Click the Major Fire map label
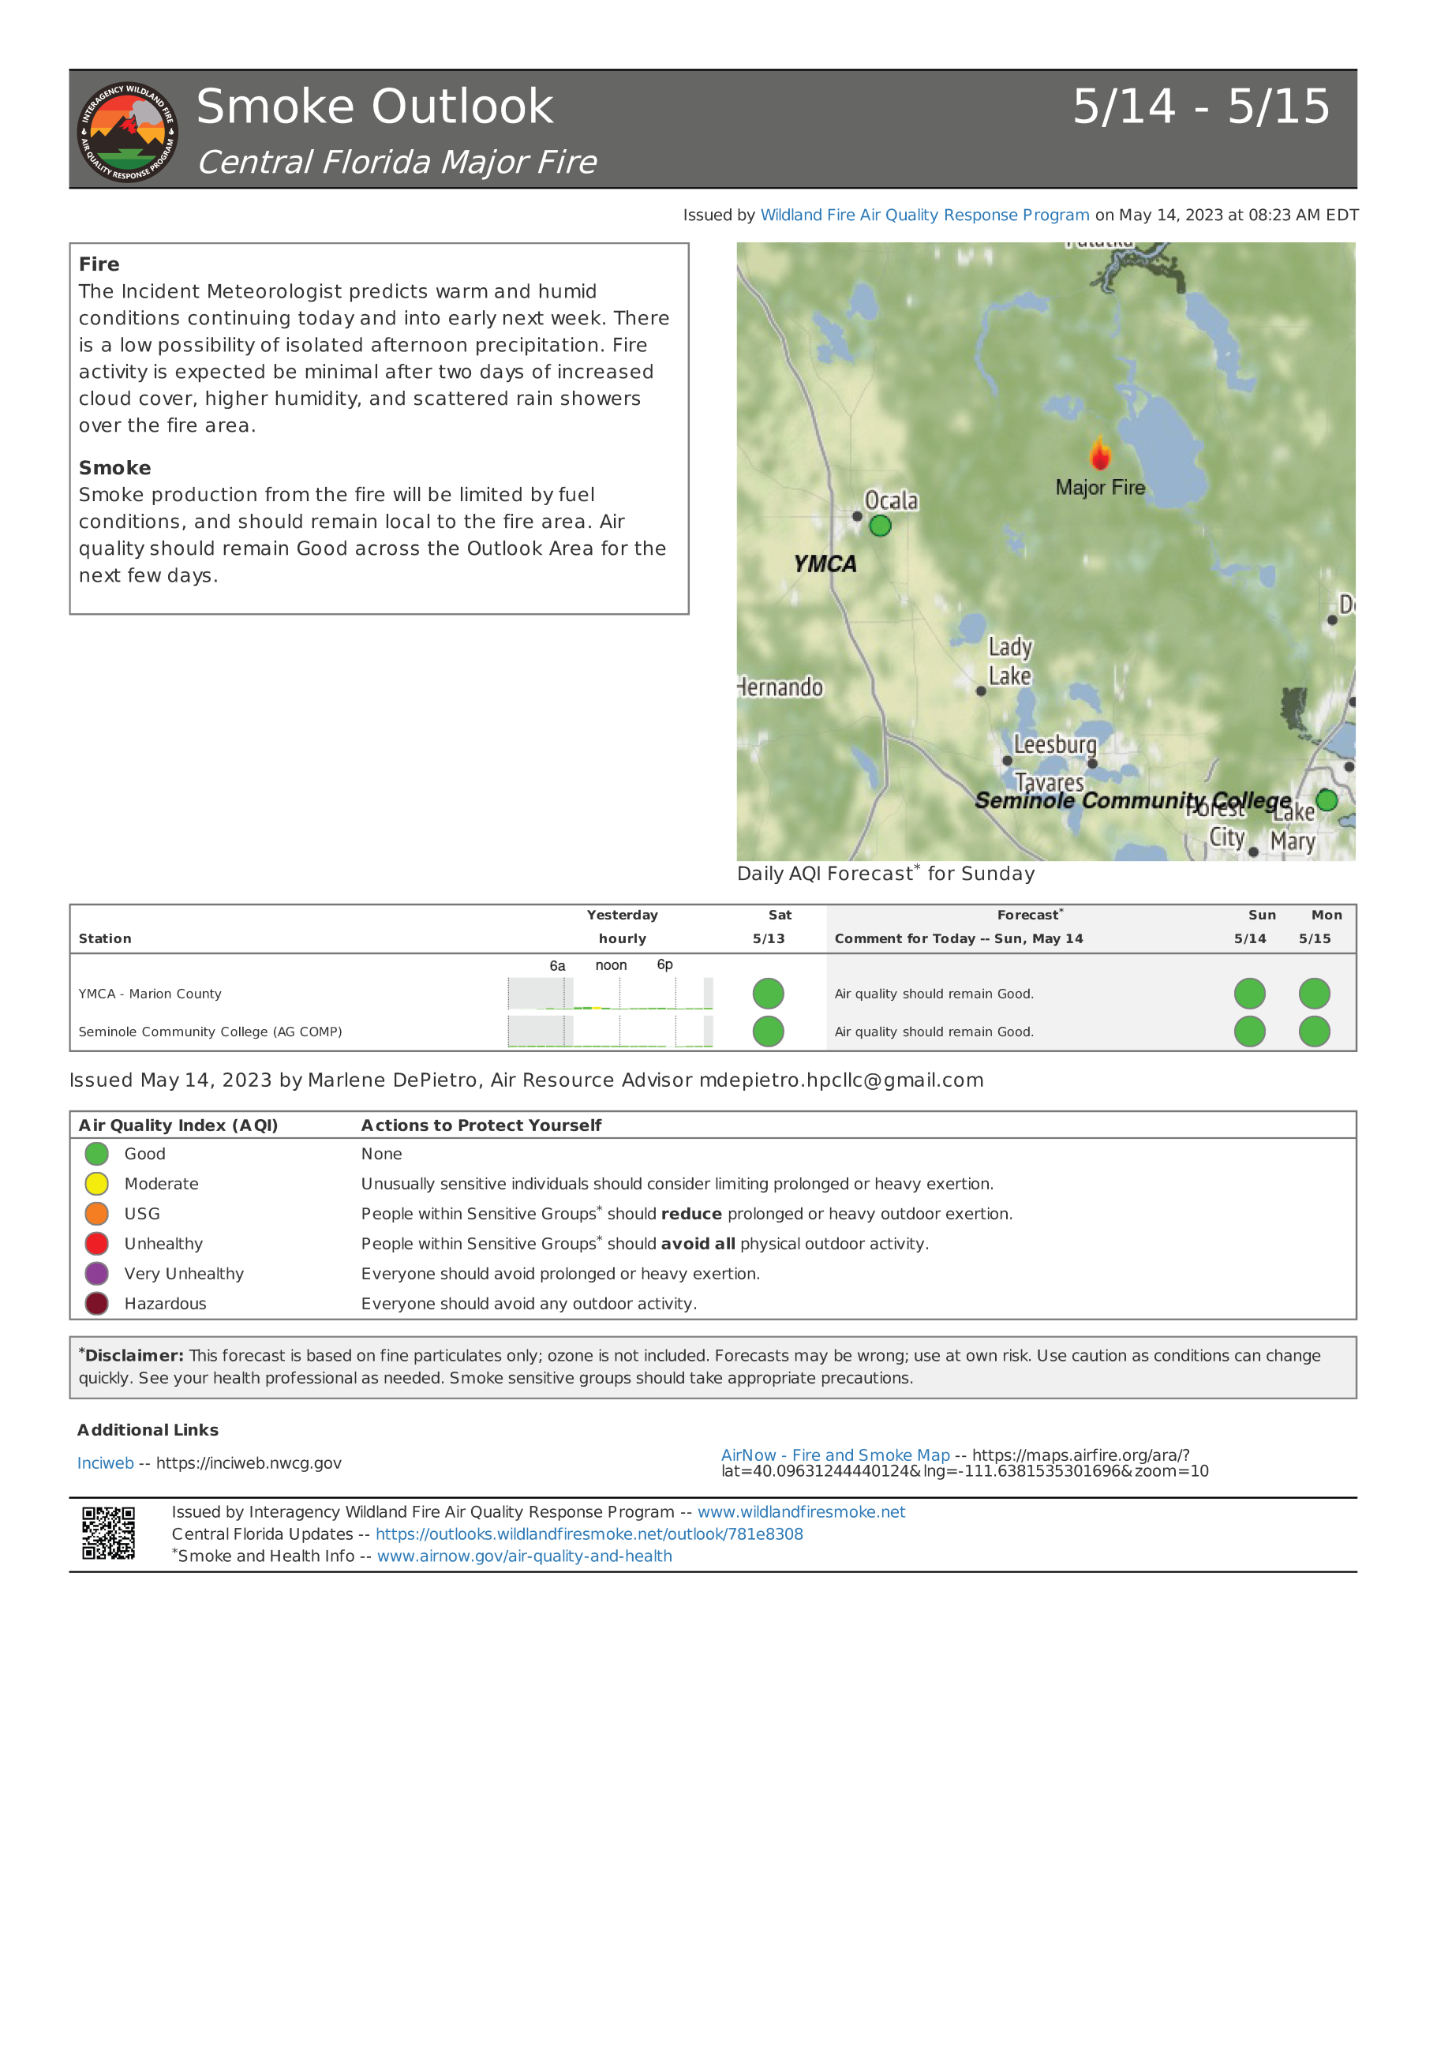 pyautogui.click(x=1100, y=487)
